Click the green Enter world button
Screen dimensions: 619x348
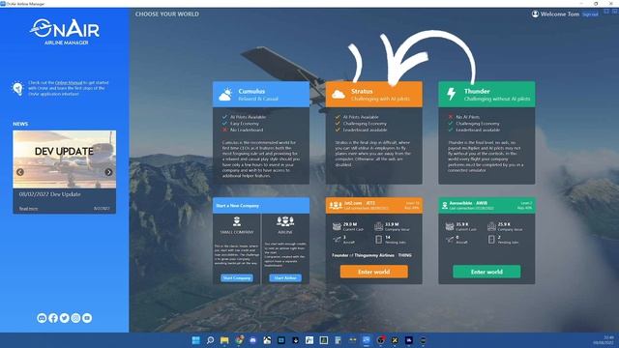(x=486, y=272)
